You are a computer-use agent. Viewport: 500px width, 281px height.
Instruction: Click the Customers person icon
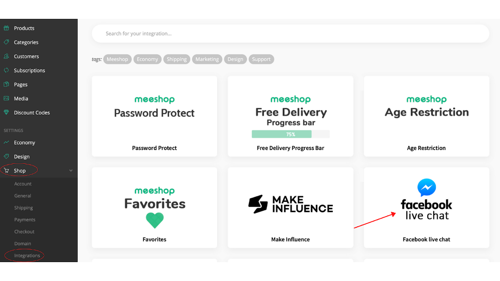[x=6, y=56]
